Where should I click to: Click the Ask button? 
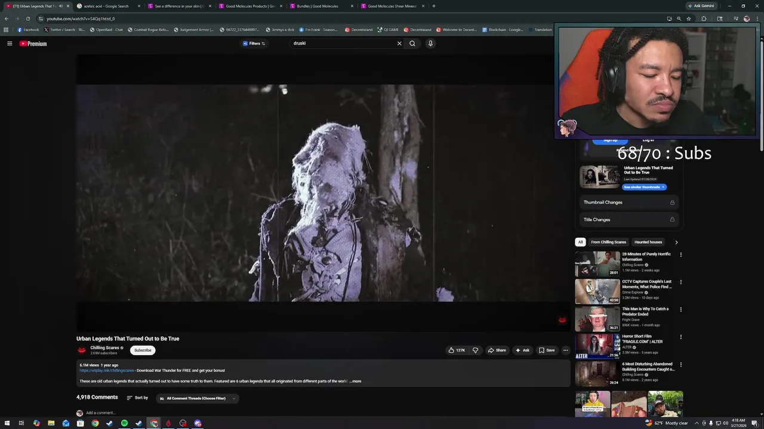click(x=522, y=350)
